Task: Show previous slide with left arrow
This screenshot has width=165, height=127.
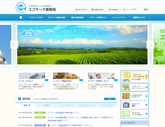Action: (x=14, y=45)
